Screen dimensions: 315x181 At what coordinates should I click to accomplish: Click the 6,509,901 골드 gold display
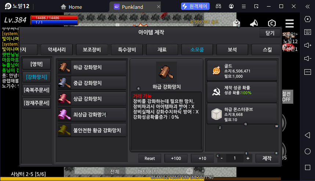pyautogui.click(x=204, y=22)
